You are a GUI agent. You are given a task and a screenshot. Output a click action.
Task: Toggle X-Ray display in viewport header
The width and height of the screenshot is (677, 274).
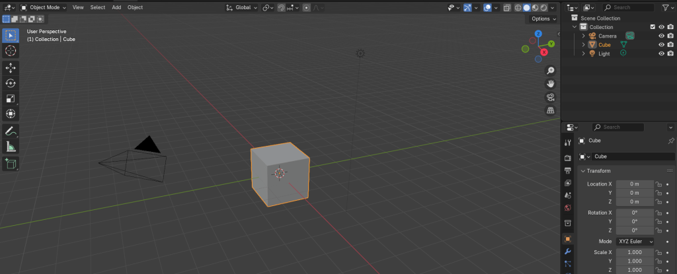tap(507, 8)
